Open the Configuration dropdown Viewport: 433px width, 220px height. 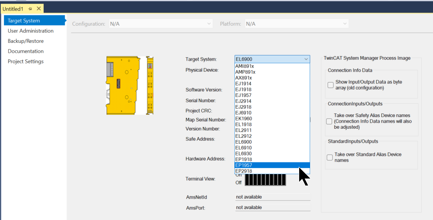tap(161, 24)
